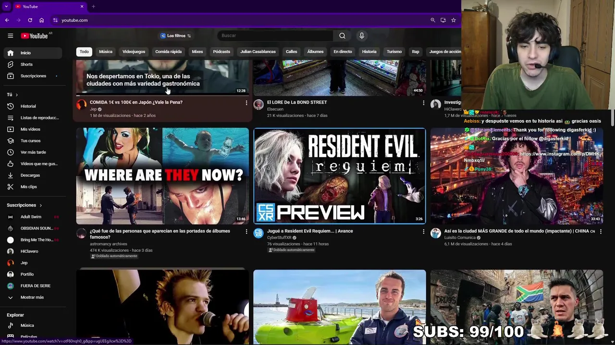The width and height of the screenshot is (615, 345).
Task: Open video title about portadas de álbumes famosos
Action: (160, 234)
